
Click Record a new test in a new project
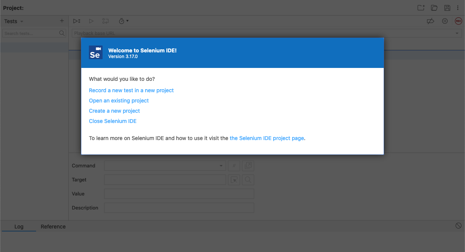(131, 90)
